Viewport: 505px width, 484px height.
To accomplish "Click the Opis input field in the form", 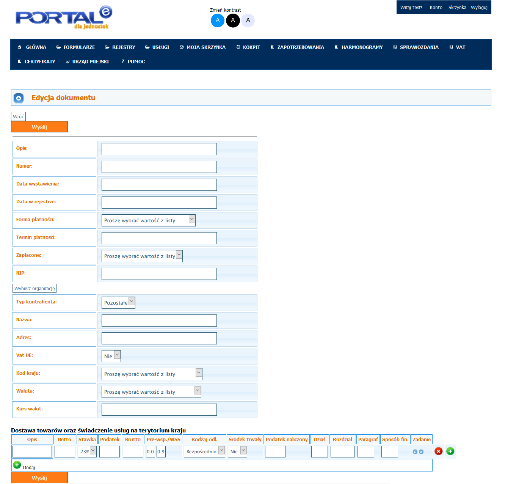I will (159, 149).
